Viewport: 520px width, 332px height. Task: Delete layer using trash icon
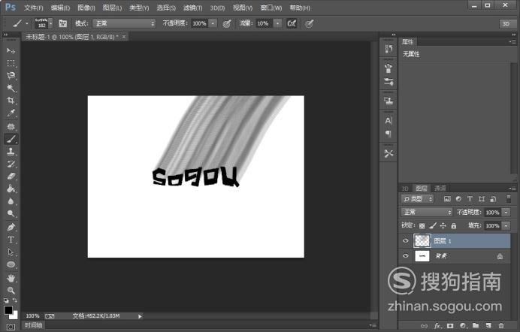pos(501,326)
